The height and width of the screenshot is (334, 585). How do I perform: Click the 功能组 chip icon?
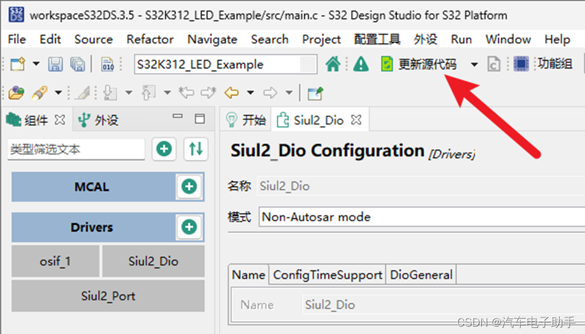click(521, 64)
